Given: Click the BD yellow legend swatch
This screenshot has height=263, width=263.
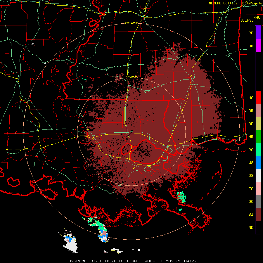Looking at the screenshot, I should point(258,124).
